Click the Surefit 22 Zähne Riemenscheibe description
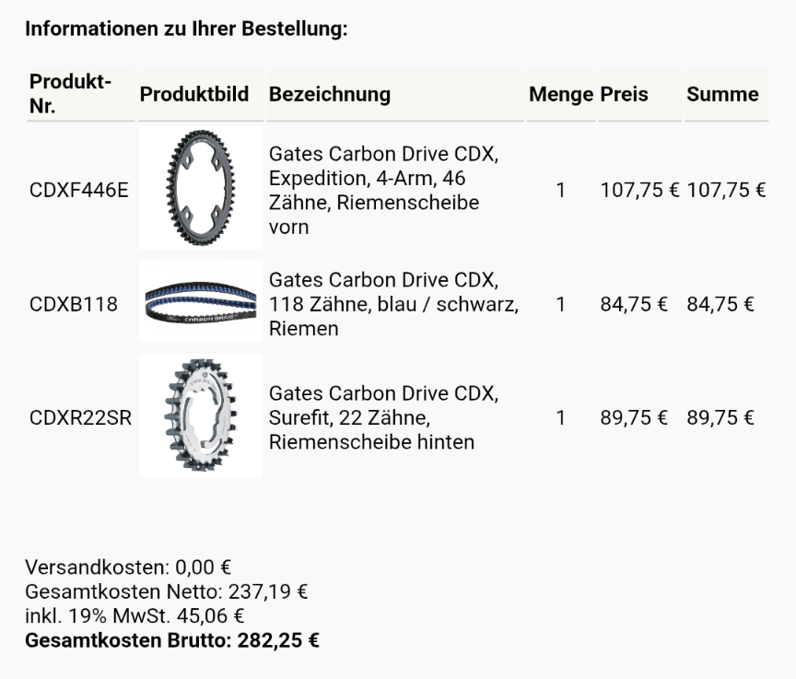This screenshot has width=796, height=679. [384, 418]
